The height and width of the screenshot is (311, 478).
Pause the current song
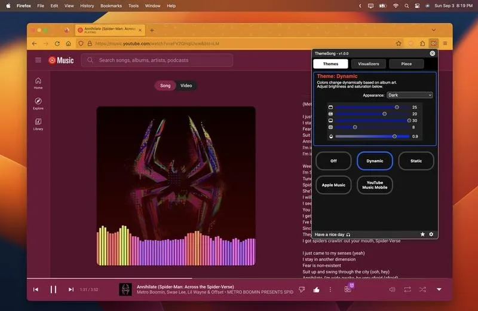pyautogui.click(x=53, y=289)
